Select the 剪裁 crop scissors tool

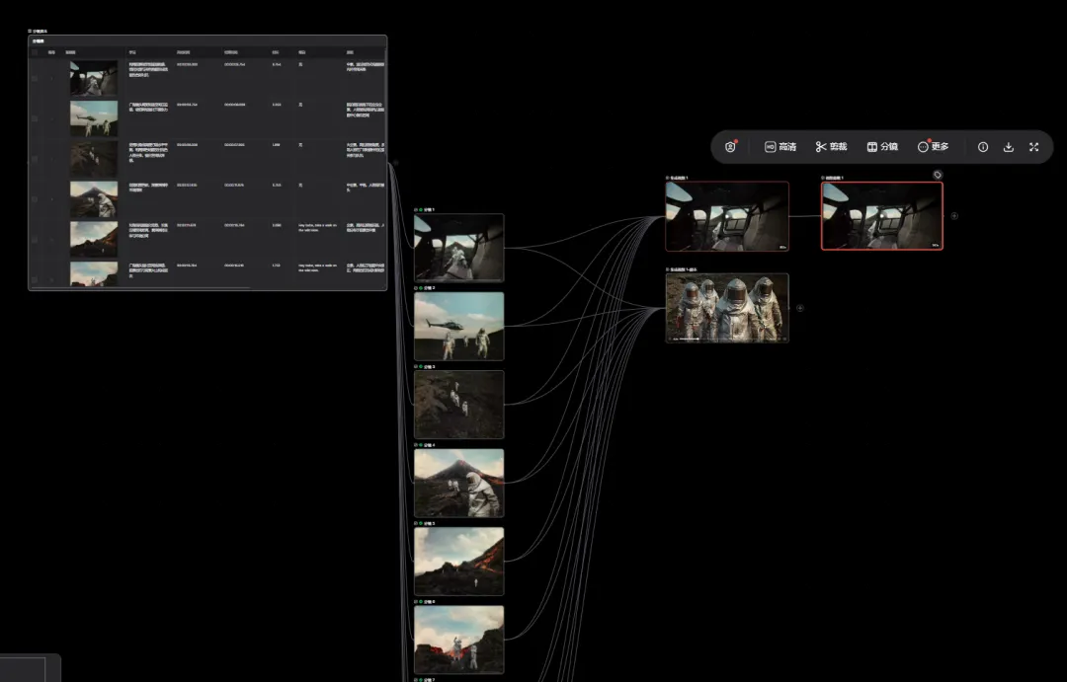[831, 147]
